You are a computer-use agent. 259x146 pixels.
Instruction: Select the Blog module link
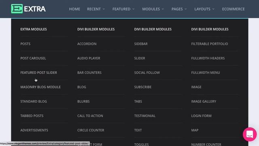82,87
